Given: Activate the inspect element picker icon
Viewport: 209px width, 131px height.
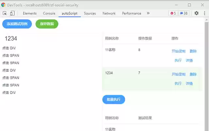Looking at the screenshot, I should coord(5,13).
